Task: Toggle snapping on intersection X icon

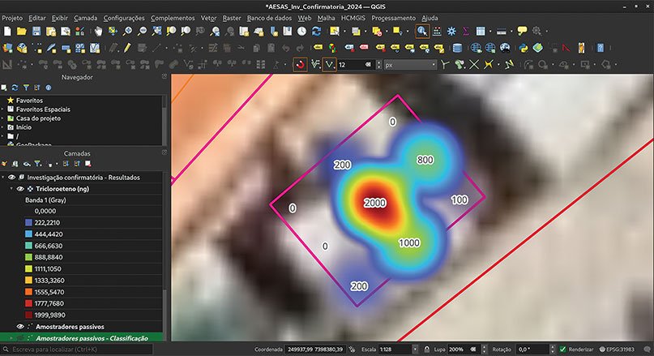Action: [x=474, y=65]
